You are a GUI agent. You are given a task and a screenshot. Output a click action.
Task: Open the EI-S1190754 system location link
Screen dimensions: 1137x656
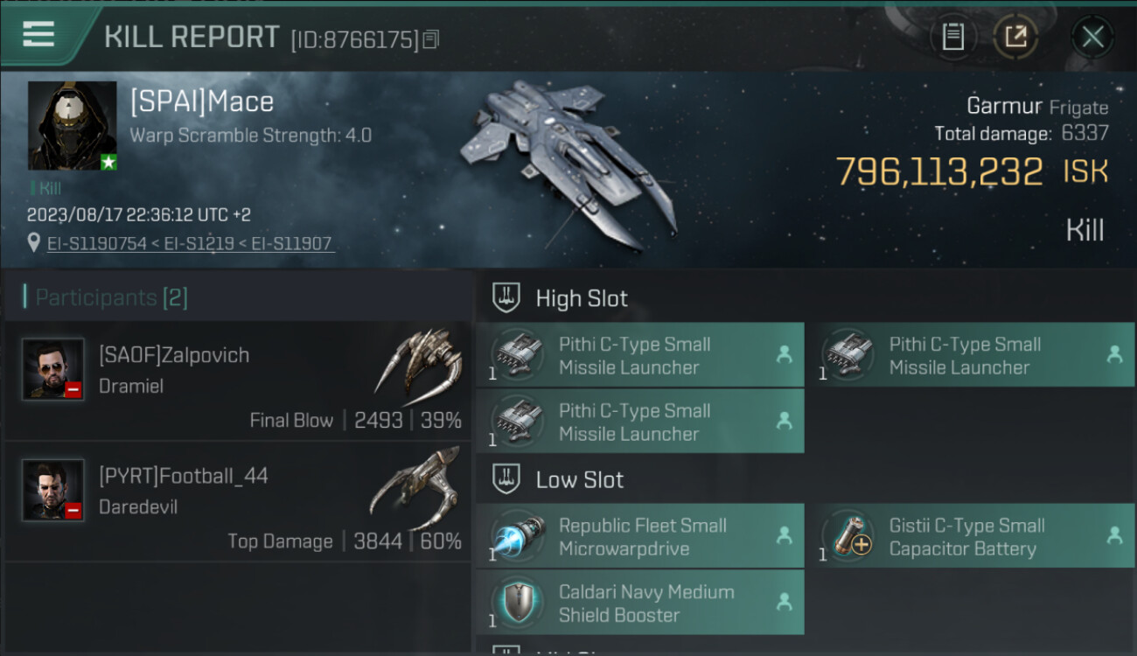tap(96, 243)
